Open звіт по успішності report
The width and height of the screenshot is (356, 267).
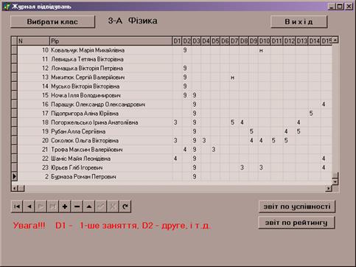pyautogui.click(x=297, y=207)
